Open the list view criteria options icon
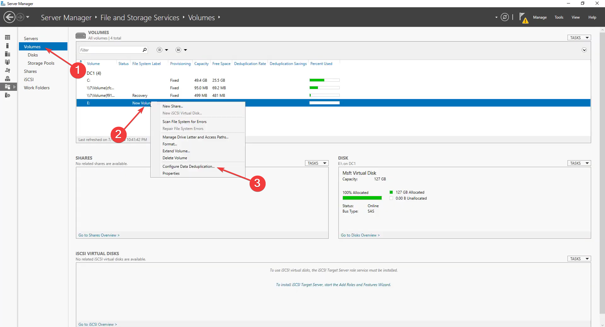 tap(160, 50)
